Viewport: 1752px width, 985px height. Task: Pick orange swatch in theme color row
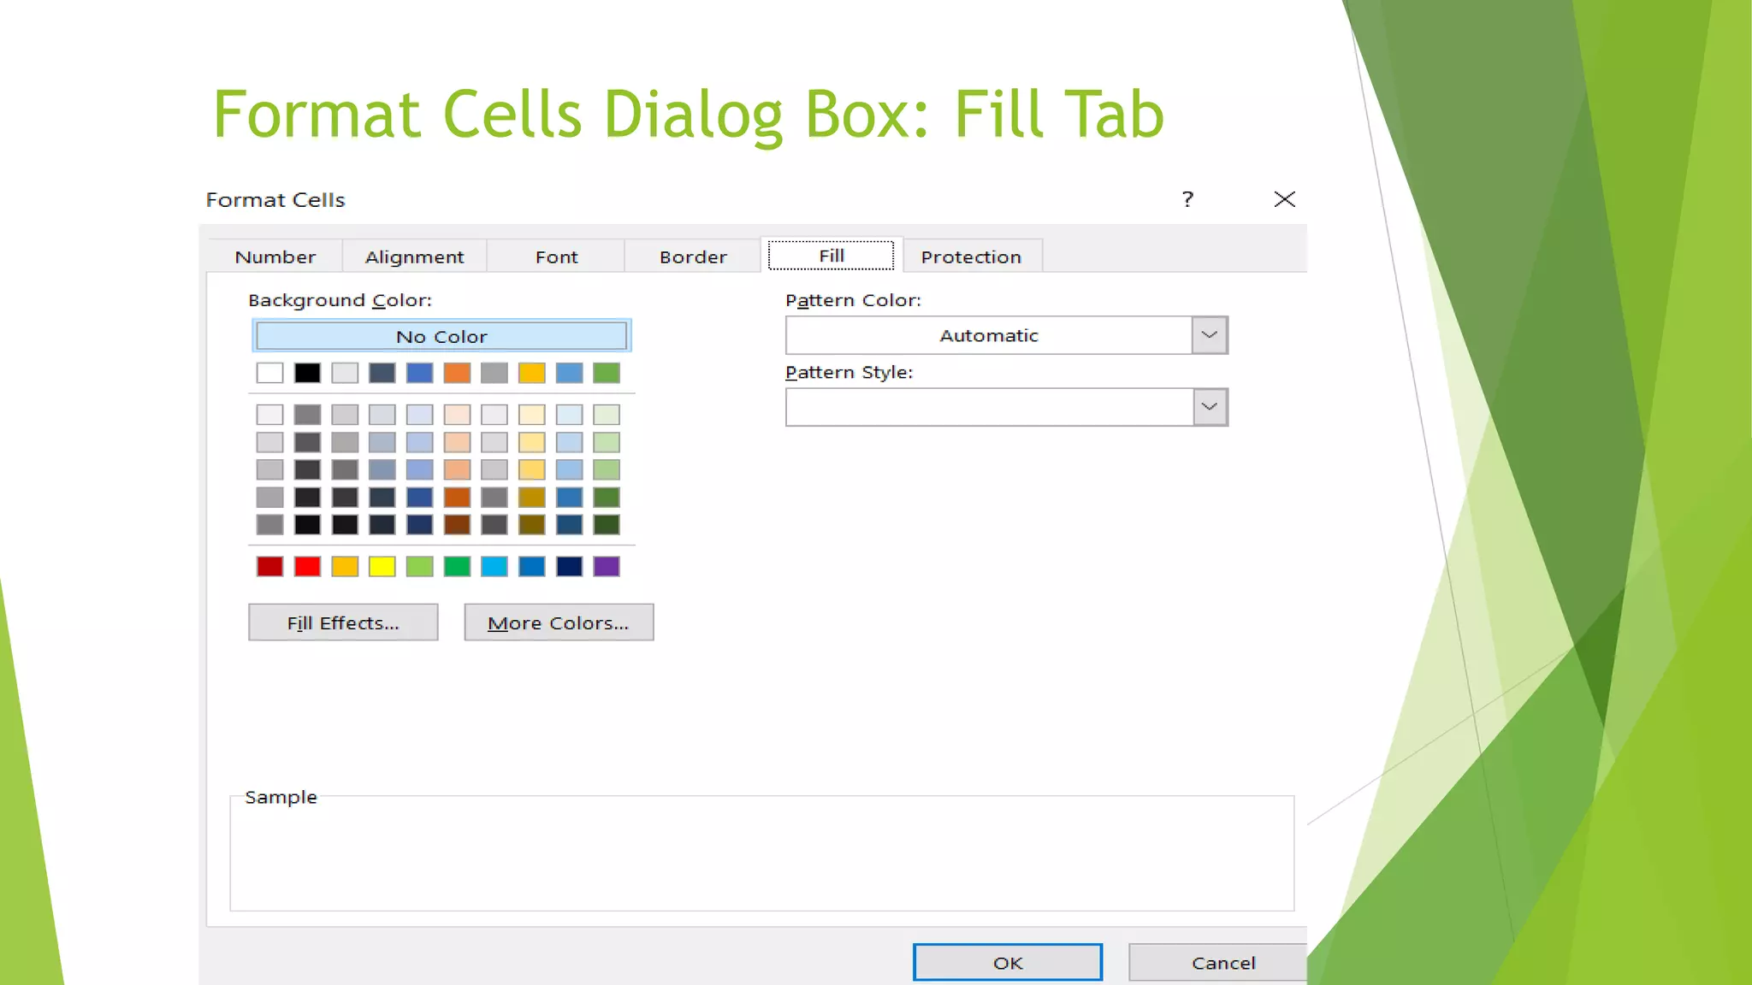[x=457, y=373]
